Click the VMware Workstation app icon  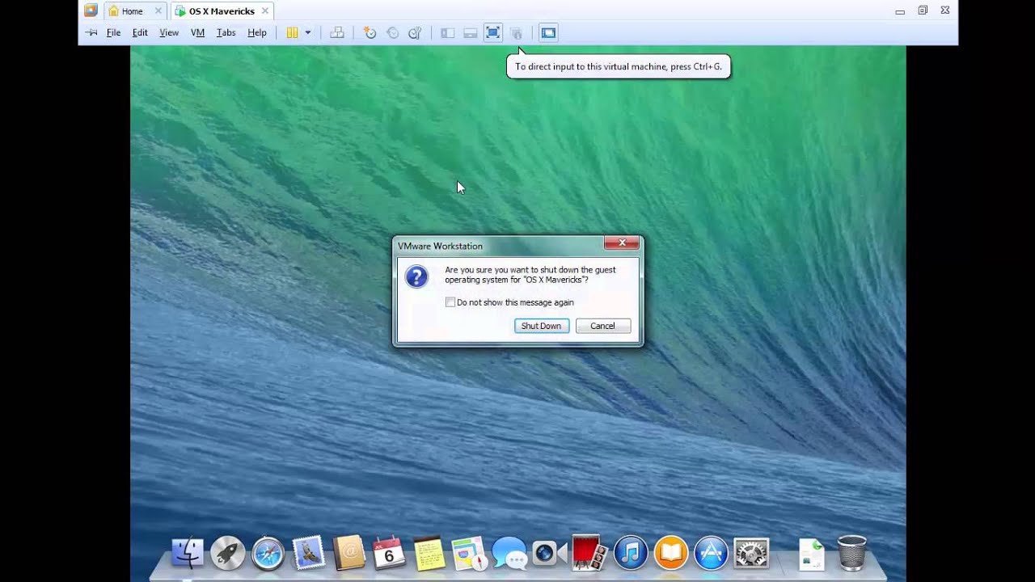91,11
